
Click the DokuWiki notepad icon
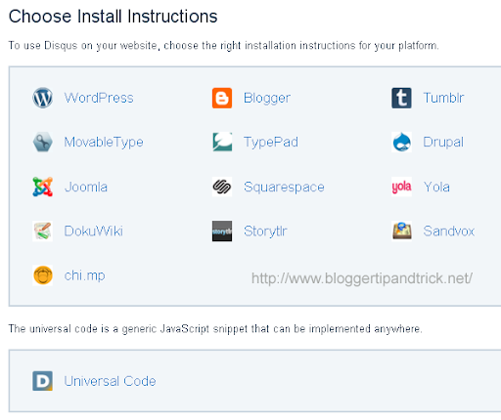tap(42, 231)
